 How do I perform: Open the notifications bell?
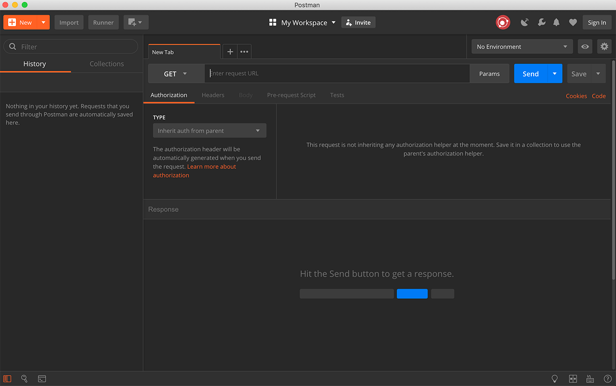pos(556,22)
